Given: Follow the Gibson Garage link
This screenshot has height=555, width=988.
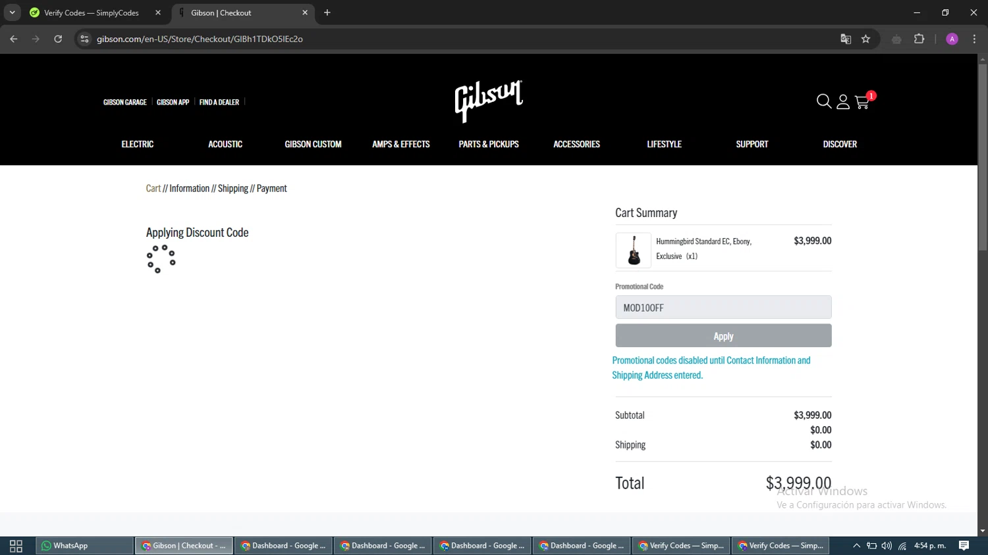Looking at the screenshot, I should coord(125,102).
